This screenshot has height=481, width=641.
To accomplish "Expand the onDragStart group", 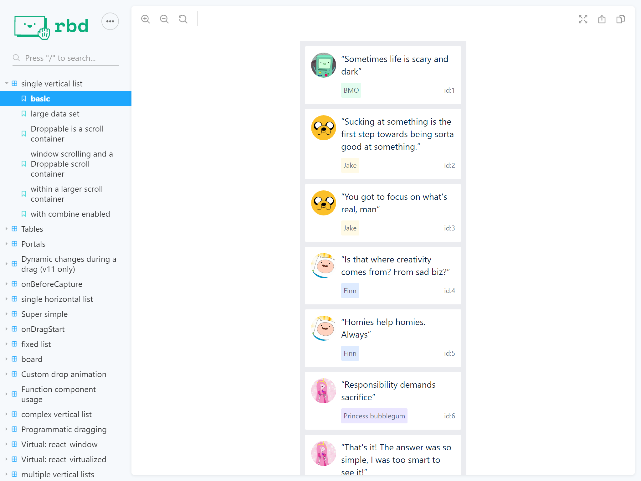I will [x=66, y=329].
